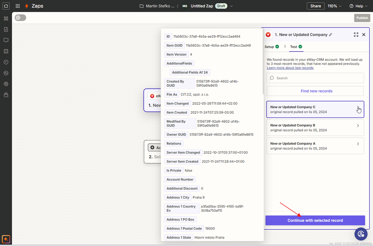Click the Relations field label

pos(174,144)
